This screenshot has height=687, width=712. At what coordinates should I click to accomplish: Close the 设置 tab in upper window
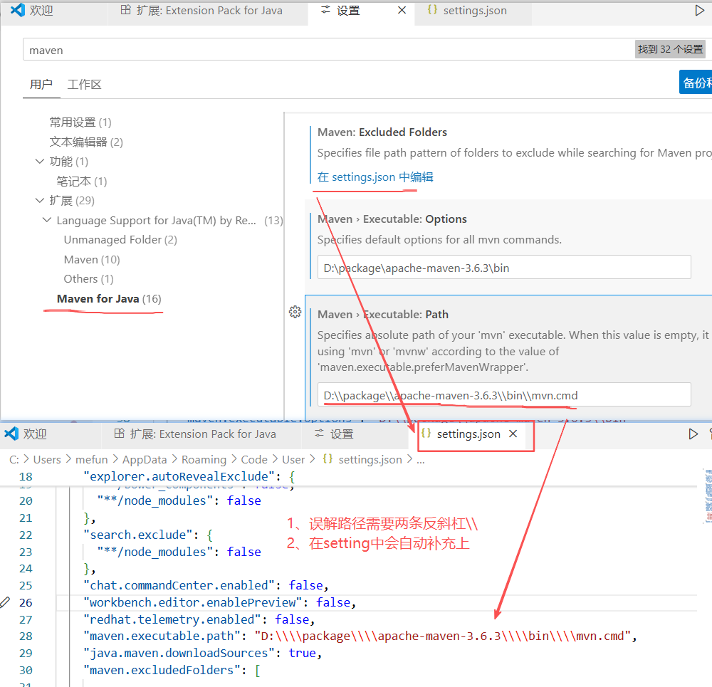pyautogui.click(x=402, y=10)
